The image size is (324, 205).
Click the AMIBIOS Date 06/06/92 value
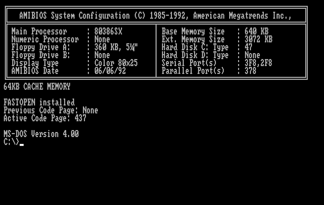point(110,71)
